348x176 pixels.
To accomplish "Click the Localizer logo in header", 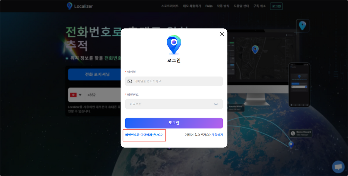I will 80,6.
